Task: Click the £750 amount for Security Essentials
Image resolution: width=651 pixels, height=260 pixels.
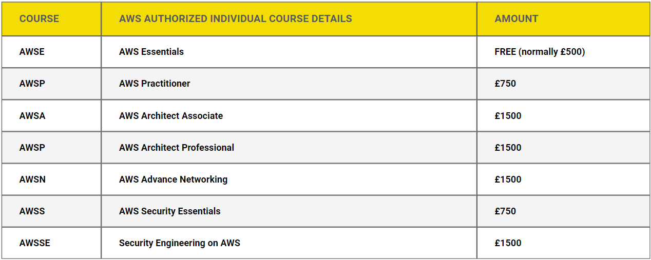Action: pos(505,211)
